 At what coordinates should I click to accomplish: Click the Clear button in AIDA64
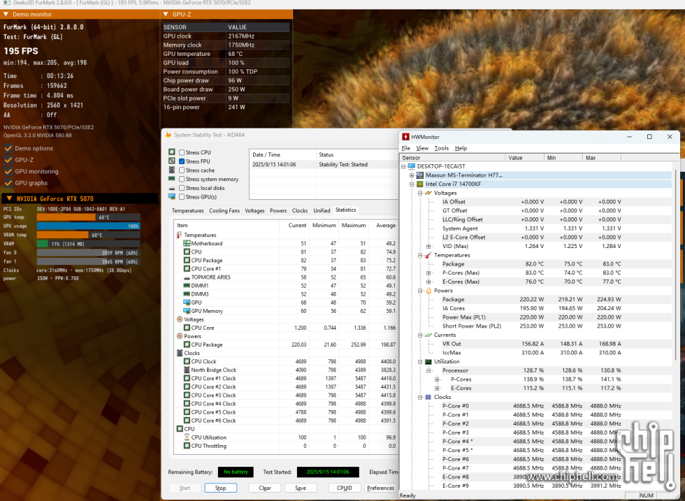[x=265, y=488]
